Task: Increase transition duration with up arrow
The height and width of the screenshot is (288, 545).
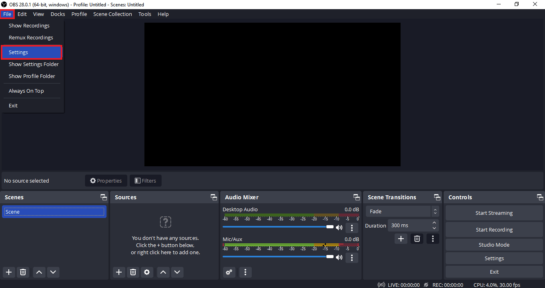Action: point(434,223)
